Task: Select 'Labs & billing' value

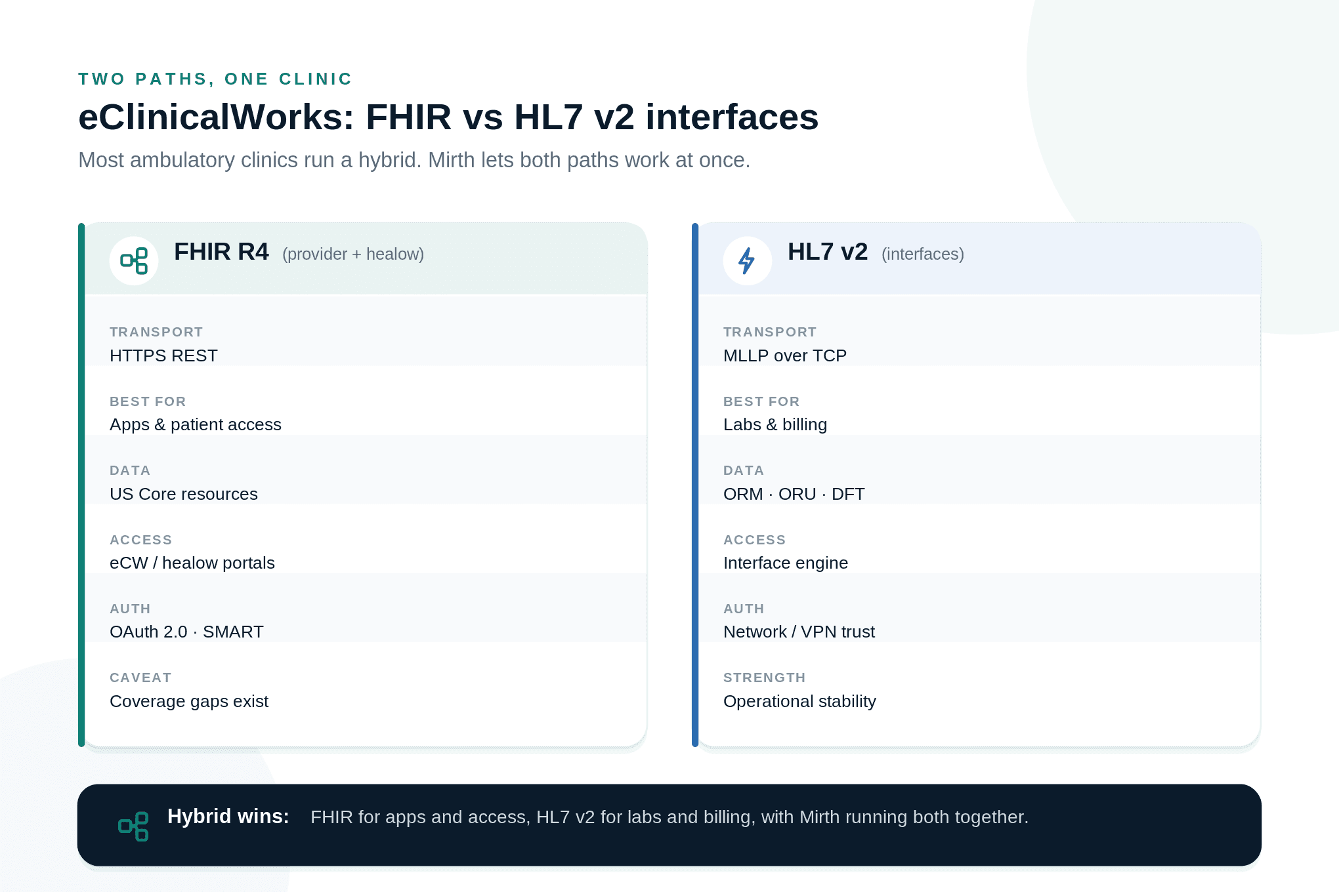Action: [775, 424]
